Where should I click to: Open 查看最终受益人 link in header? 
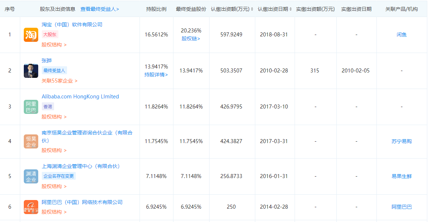pos(100,9)
